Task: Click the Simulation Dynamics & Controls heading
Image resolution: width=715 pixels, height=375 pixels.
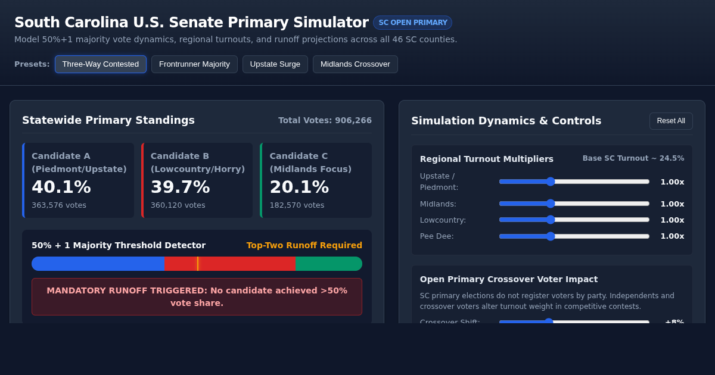Action: click(x=506, y=121)
